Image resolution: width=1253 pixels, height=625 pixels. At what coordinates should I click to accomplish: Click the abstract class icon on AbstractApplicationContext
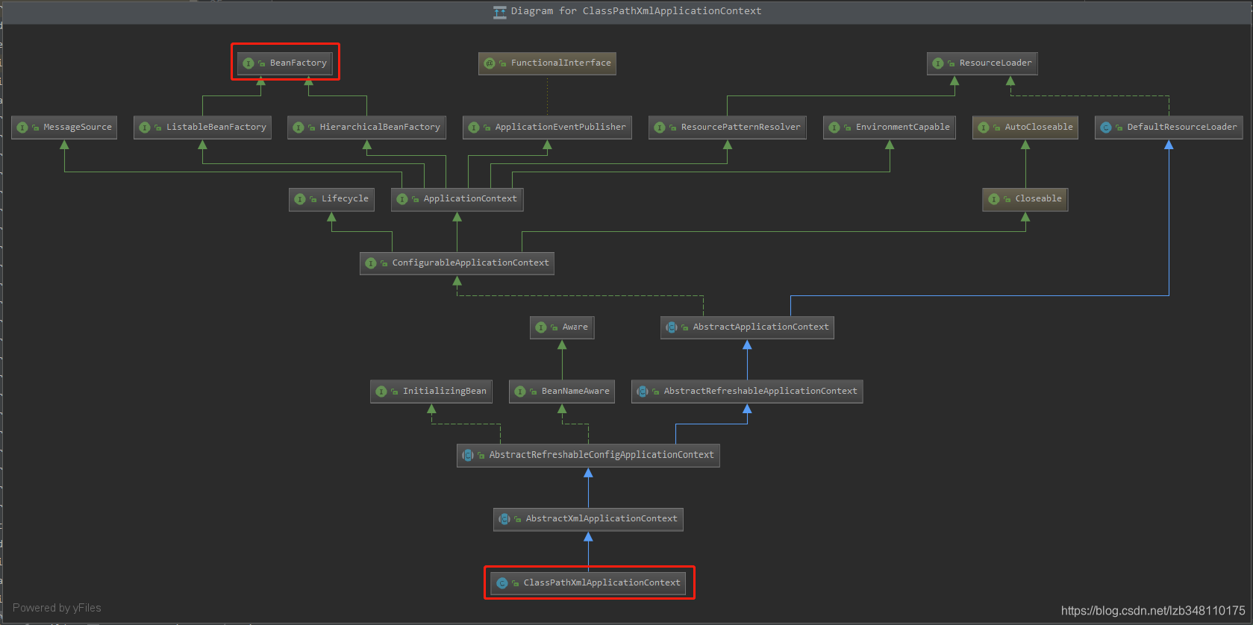point(672,327)
